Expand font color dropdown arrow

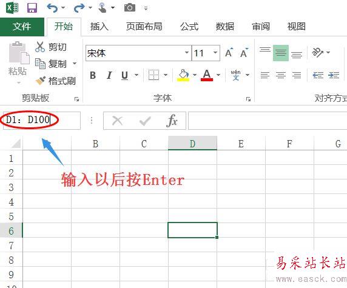click(x=218, y=75)
